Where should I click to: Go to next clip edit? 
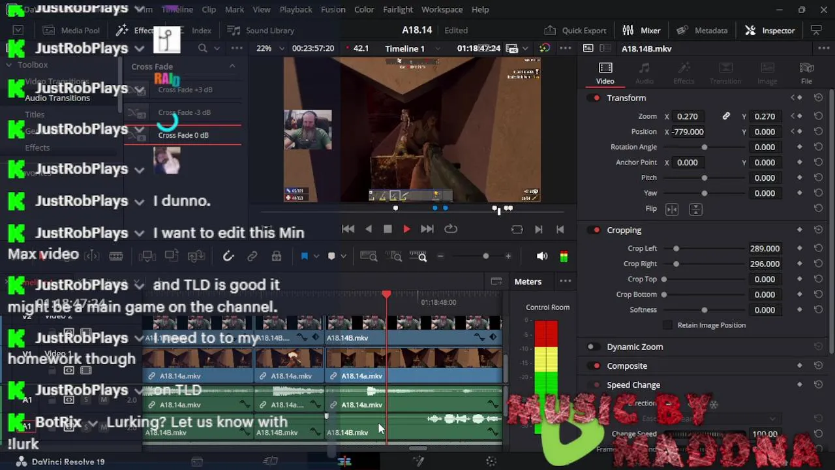[x=539, y=229]
